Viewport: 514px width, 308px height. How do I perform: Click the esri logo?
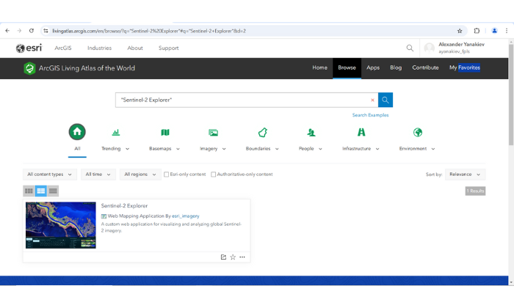point(29,48)
